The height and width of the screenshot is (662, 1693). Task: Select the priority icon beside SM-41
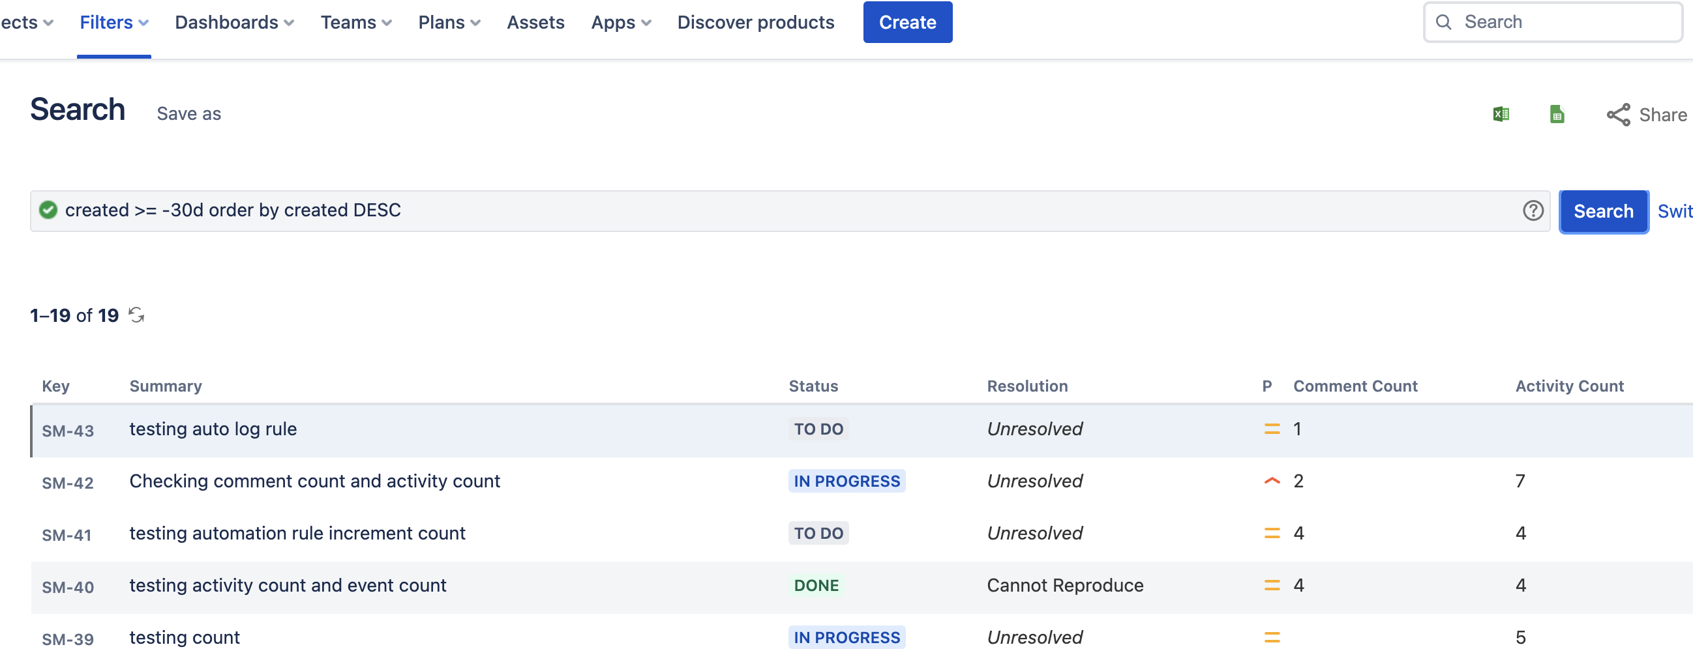click(1272, 533)
